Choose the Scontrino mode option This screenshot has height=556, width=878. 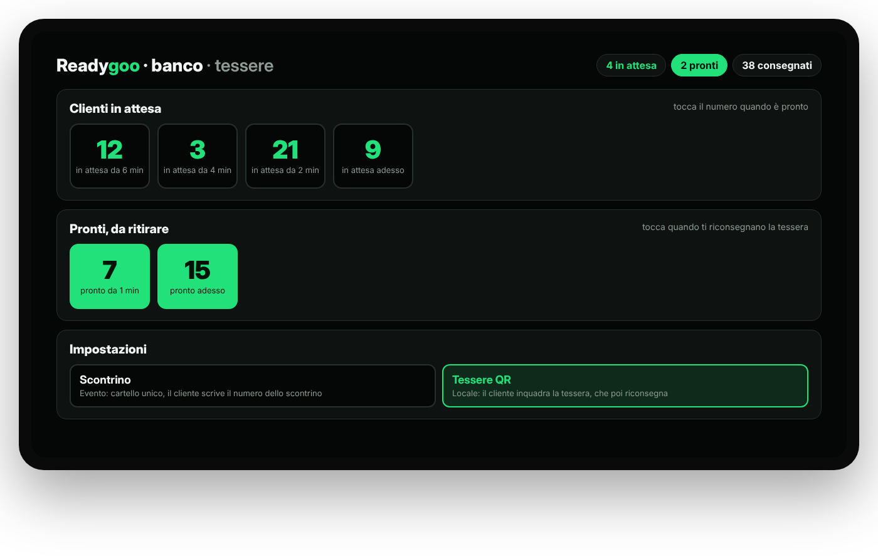253,386
